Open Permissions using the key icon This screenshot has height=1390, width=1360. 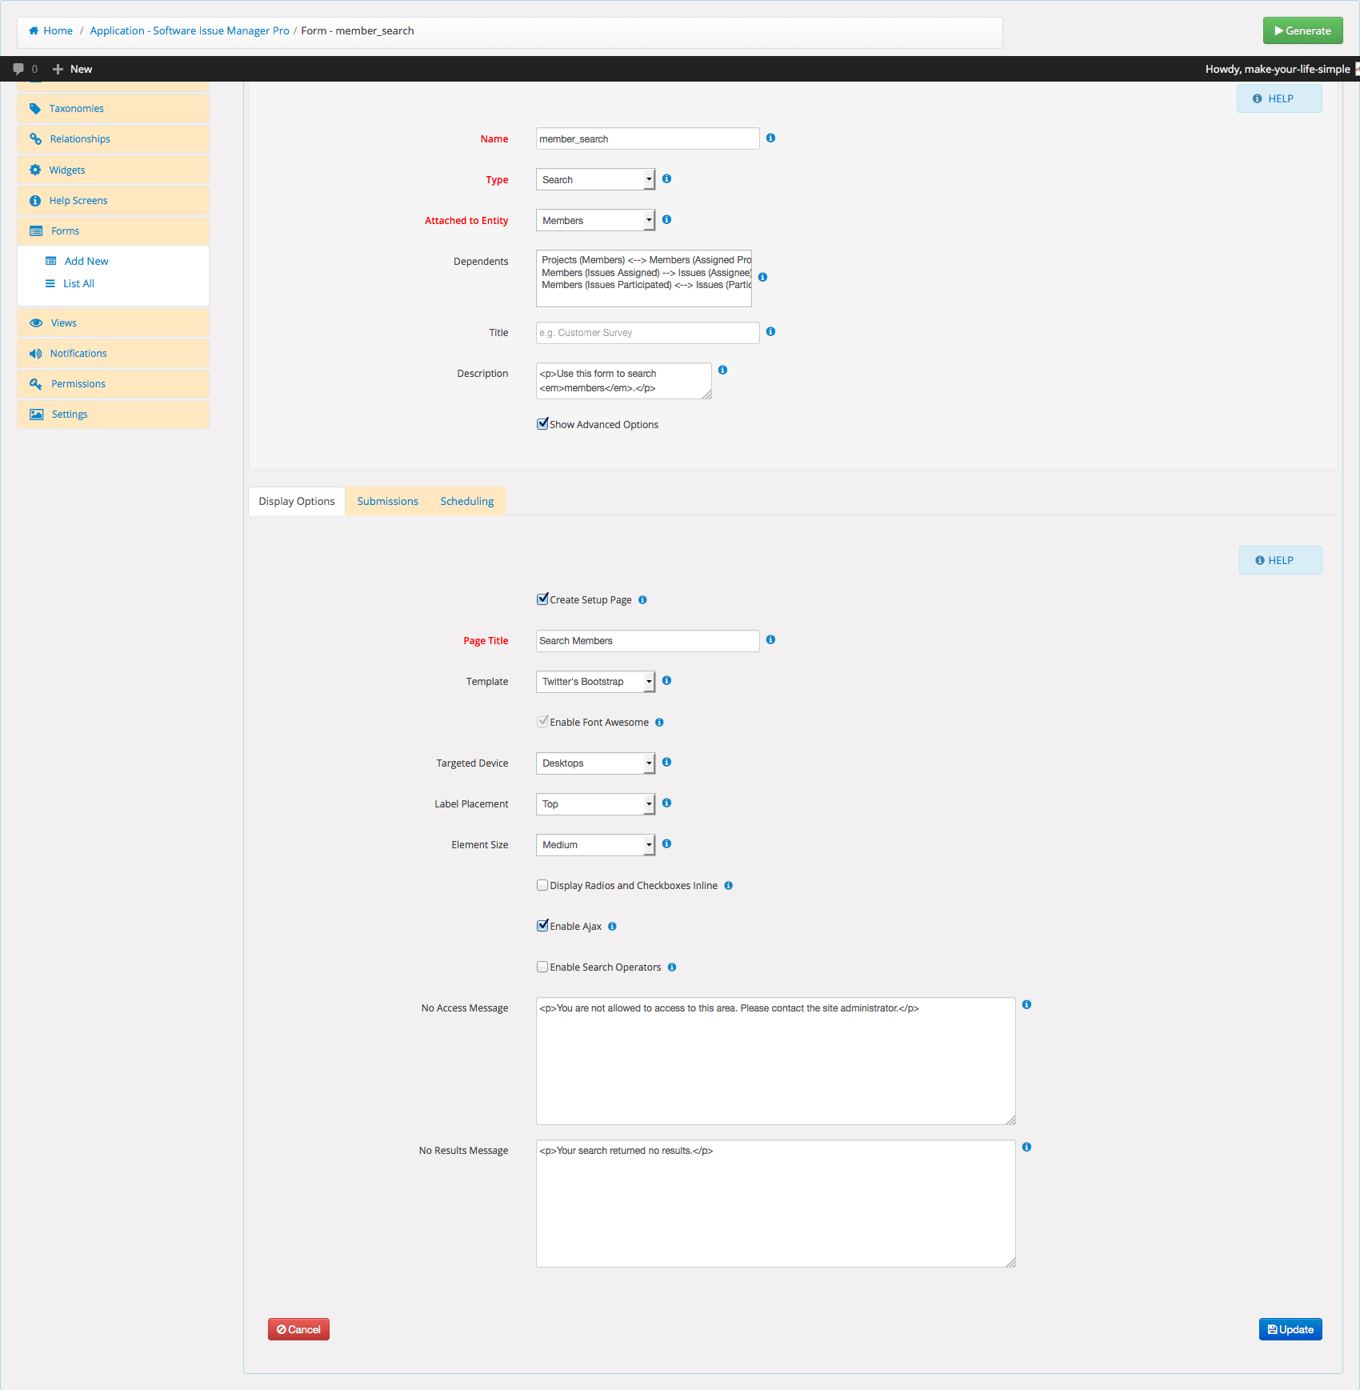coord(36,383)
